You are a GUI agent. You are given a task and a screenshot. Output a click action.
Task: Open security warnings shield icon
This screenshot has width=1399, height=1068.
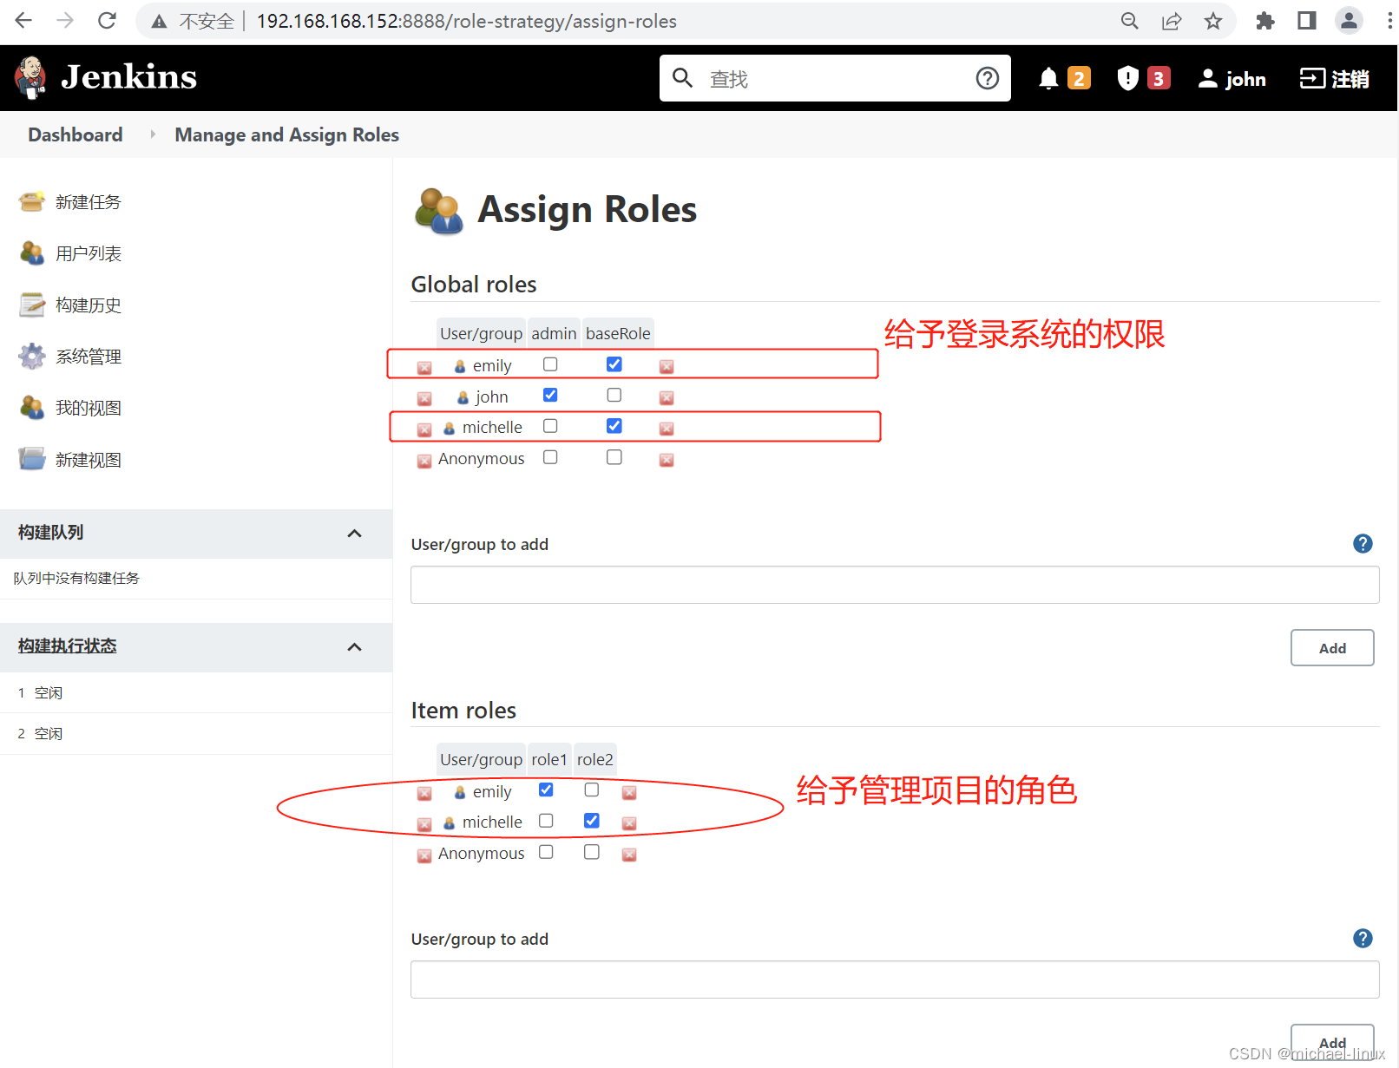[x=1127, y=78]
